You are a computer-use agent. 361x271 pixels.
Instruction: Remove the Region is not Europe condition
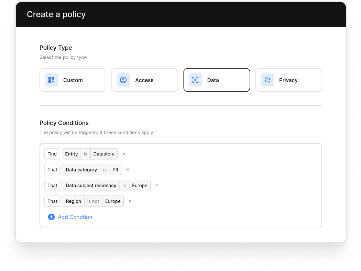130,201
